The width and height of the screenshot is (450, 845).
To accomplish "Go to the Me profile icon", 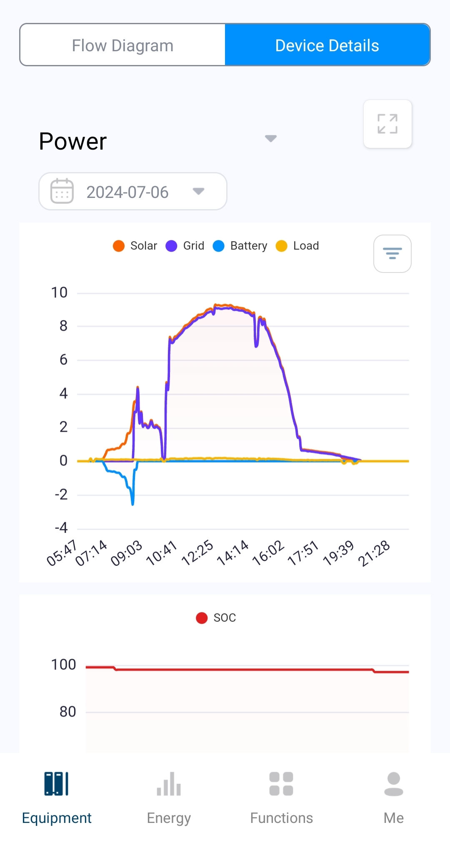I will click(x=393, y=784).
